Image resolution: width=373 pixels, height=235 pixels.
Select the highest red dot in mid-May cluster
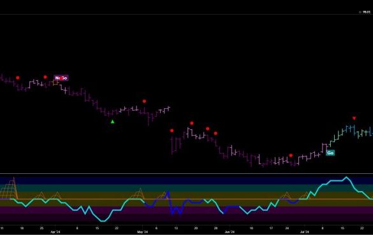[192, 123]
